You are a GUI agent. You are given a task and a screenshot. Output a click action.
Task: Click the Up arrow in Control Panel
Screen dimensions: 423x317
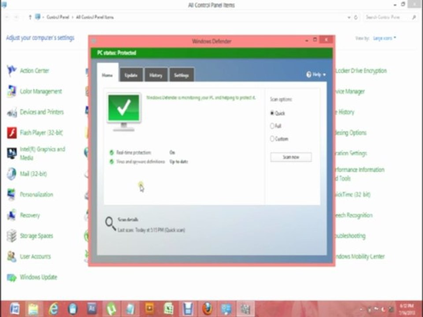click(x=30, y=17)
